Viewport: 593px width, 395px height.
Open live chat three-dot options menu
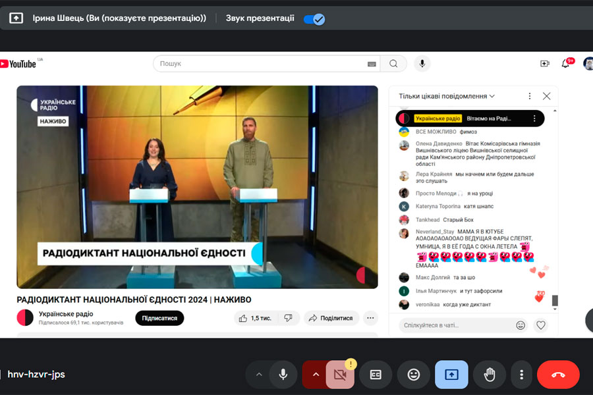(529, 96)
